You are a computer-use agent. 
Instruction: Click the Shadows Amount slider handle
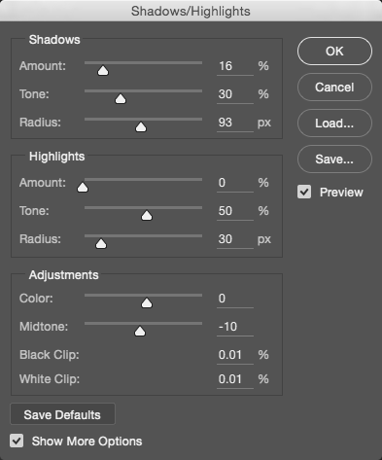[103, 70]
